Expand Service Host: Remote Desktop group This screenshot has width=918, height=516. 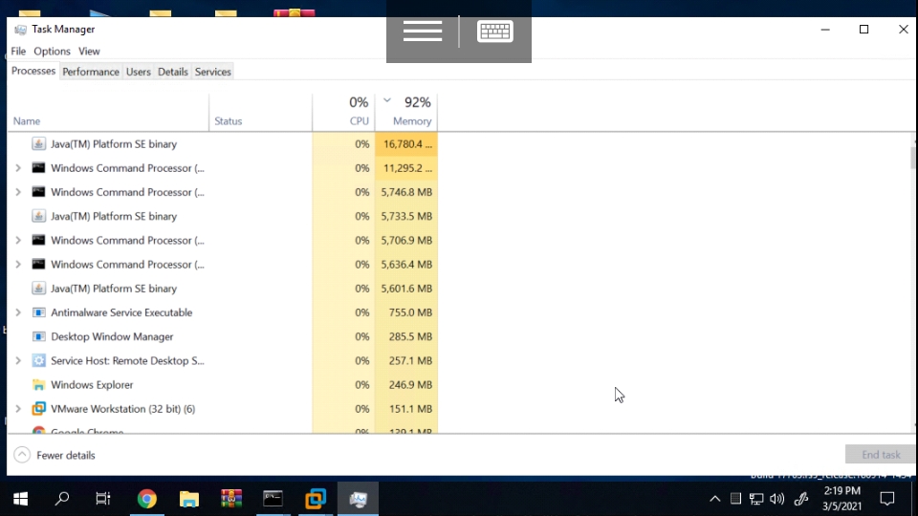tap(18, 360)
